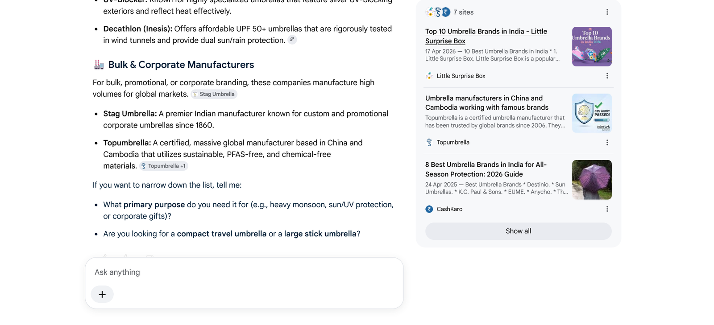The width and height of the screenshot is (714, 325).
Task: Open three-dot menu for Little Surprise Box
Action: pyautogui.click(x=607, y=76)
